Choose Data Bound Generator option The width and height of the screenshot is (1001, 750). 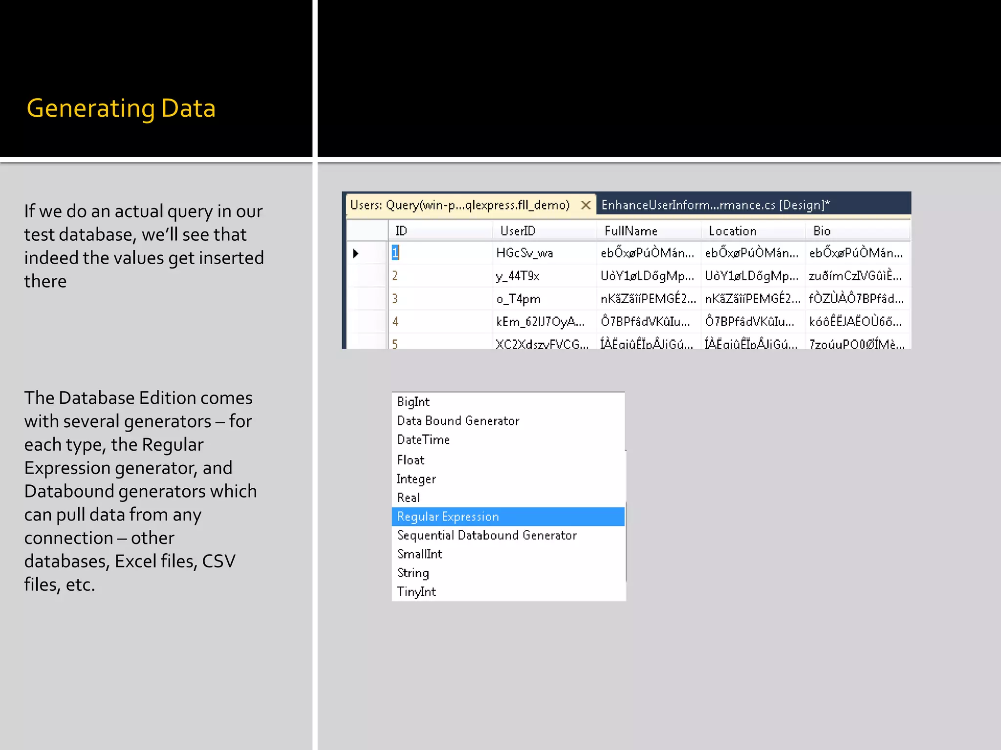point(508,421)
